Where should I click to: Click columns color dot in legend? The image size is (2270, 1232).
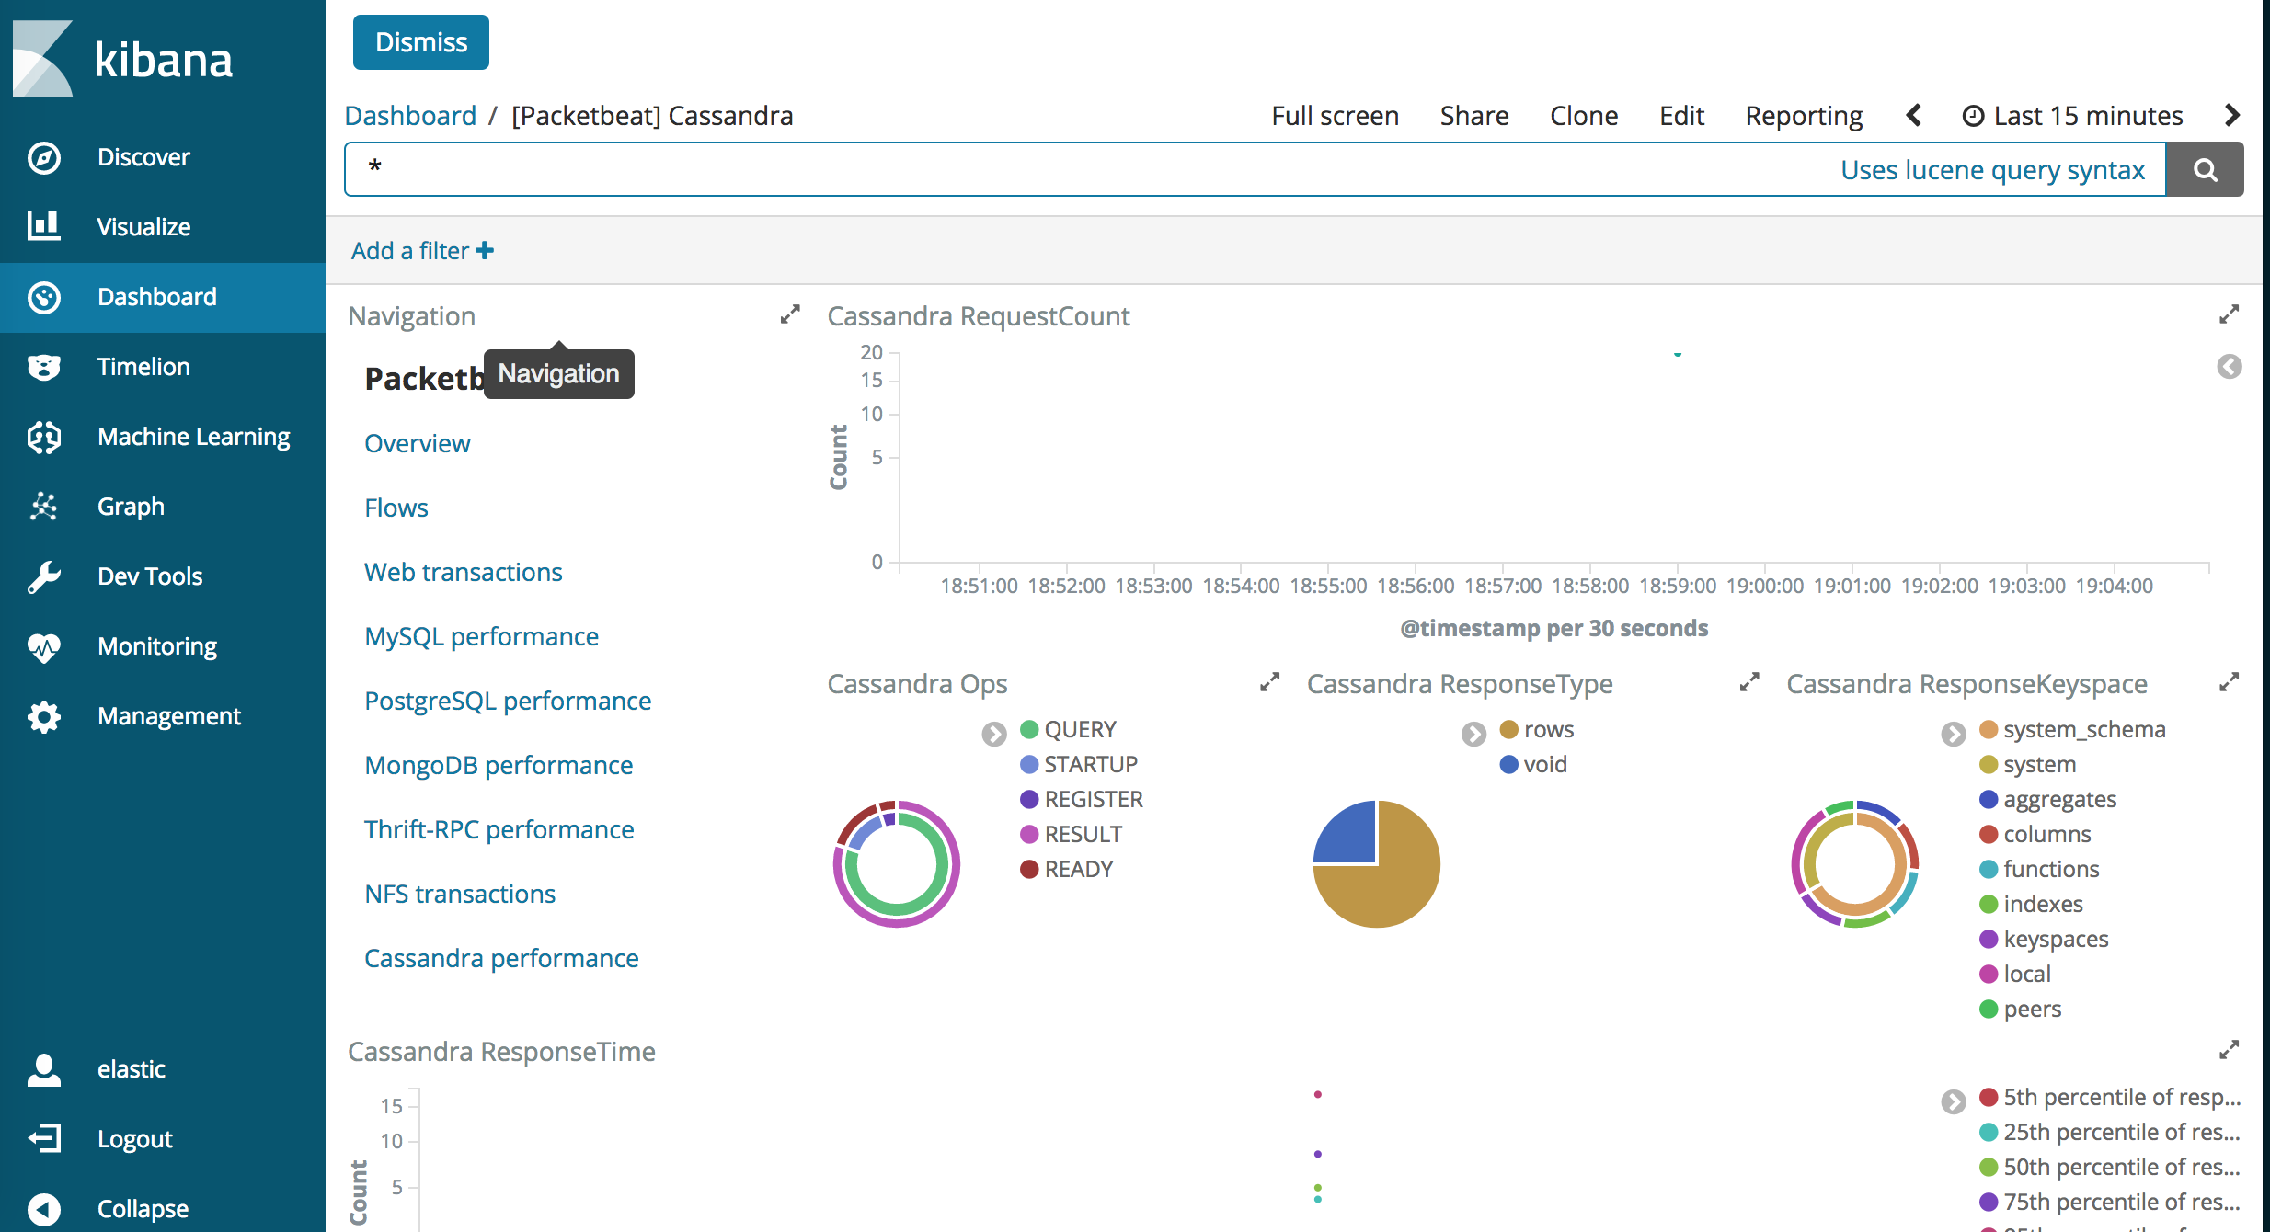[1989, 834]
